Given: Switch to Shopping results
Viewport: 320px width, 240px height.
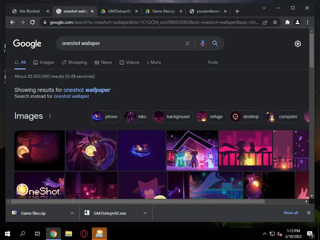Looking at the screenshot, I should [74, 62].
